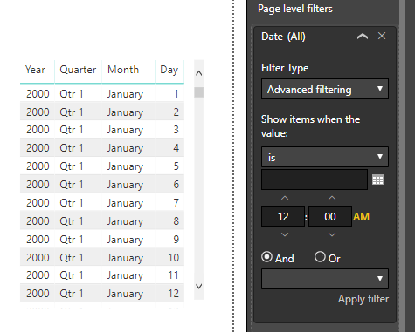Open the Filter Type dropdown
This screenshot has height=332, width=415.
tap(325, 89)
